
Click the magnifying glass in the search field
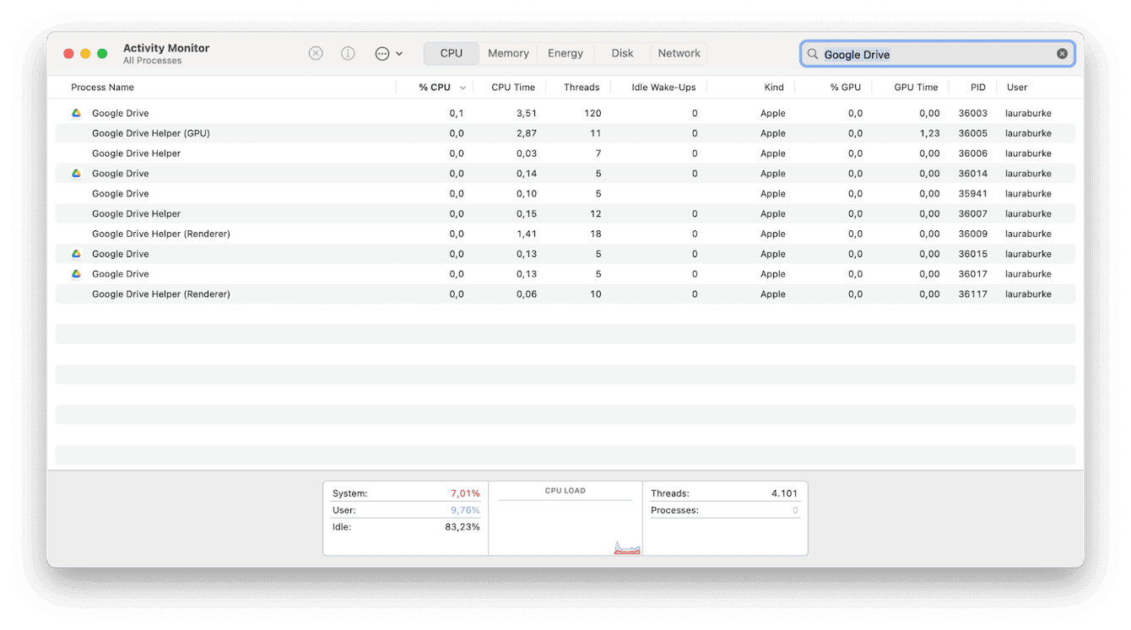point(812,54)
